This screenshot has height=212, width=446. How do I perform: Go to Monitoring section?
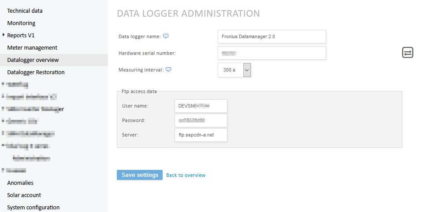(21, 23)
